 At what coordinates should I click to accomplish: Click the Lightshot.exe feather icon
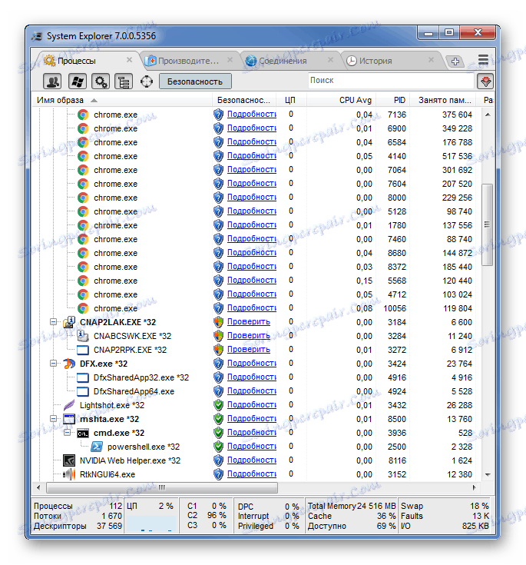(69, 405)
